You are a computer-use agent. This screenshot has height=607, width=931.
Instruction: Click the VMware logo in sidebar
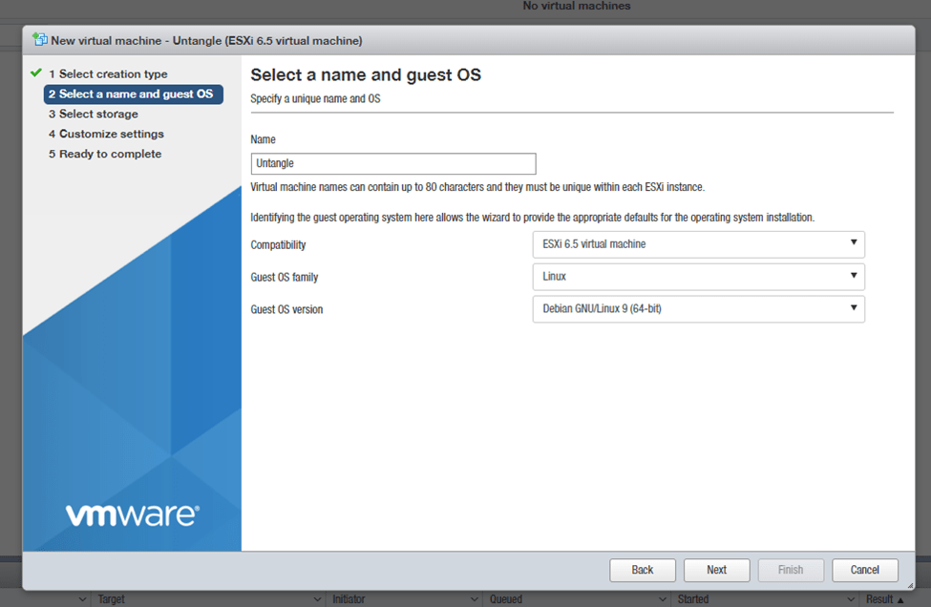tap(133, 515)
